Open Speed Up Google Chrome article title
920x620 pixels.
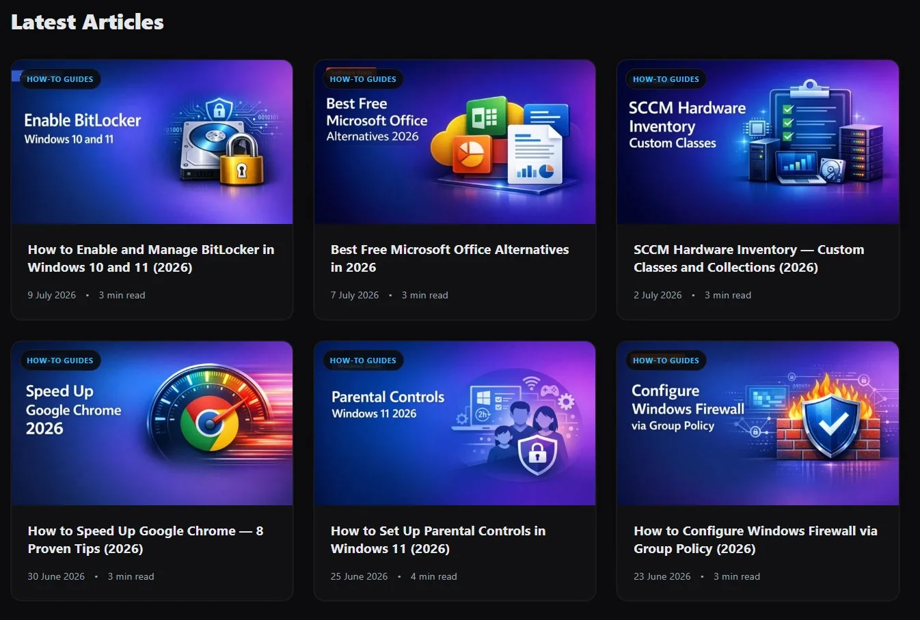tap(146, 540)
